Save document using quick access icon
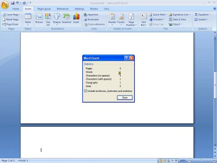The height and width of the screenshot is (163, 217). 13,3
